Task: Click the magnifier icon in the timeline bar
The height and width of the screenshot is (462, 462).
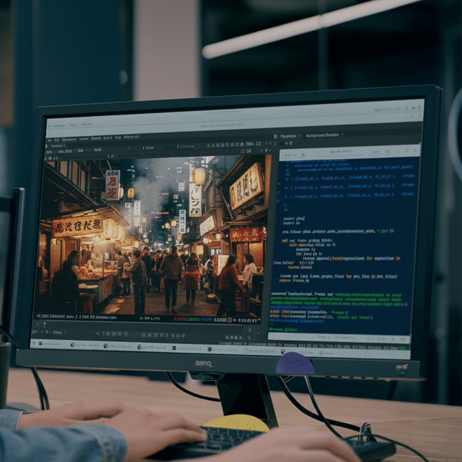Action: [98, 334]
